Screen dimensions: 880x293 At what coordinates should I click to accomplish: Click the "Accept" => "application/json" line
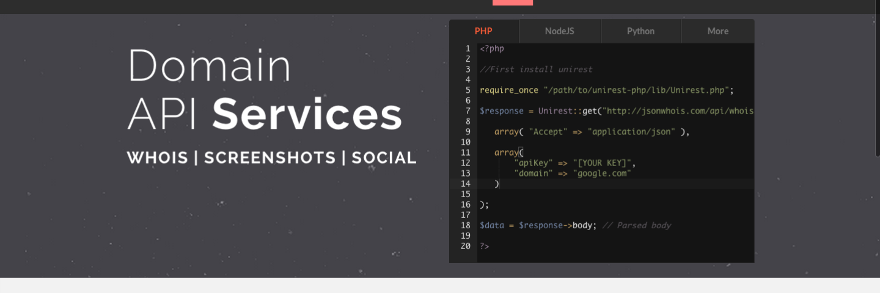point(592,132)
